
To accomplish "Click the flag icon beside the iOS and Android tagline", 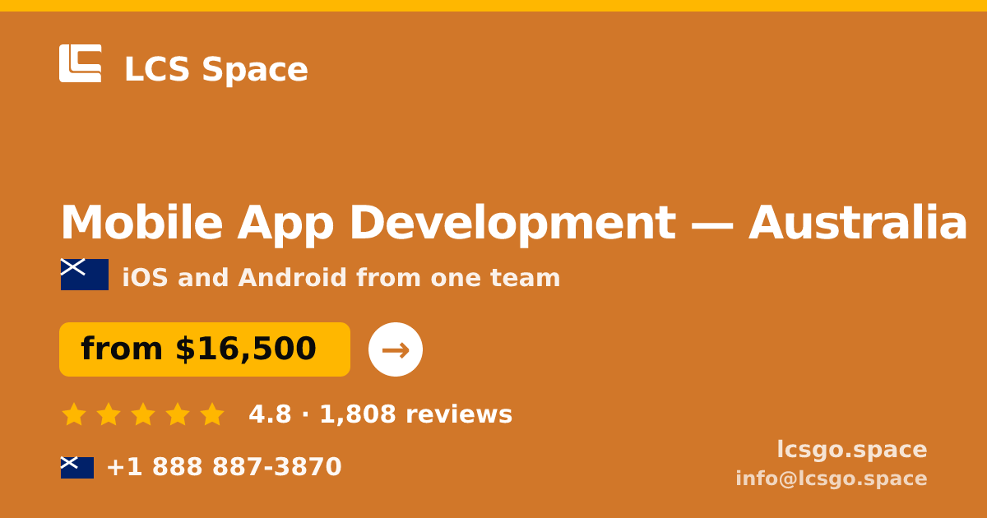I will coord(85,275).
